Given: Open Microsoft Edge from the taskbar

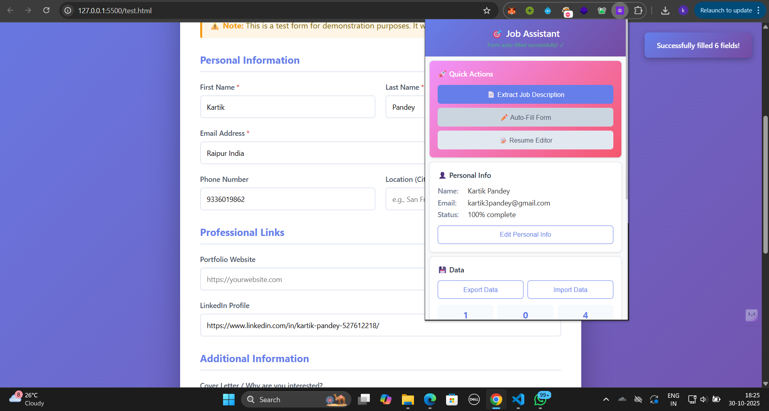Looking at the screenshot, I should pyautogui.click(x=430, y=399).
